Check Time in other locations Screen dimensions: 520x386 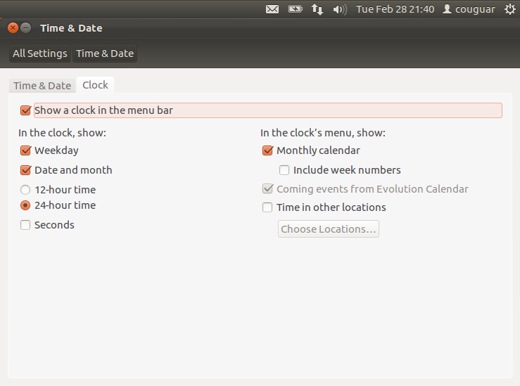pyautogui.click(x=267, y=207)
